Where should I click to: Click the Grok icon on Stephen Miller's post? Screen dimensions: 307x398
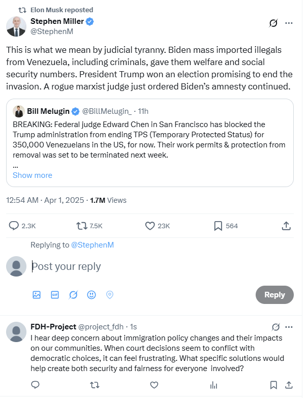273,23
